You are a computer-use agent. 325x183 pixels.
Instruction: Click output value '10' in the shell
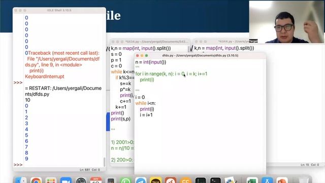(27, 100)
